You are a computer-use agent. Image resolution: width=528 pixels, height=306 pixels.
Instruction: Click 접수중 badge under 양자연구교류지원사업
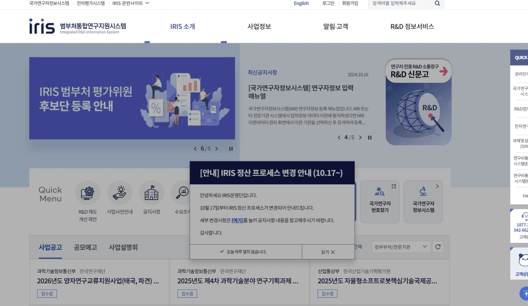click(x=47, y=294)
